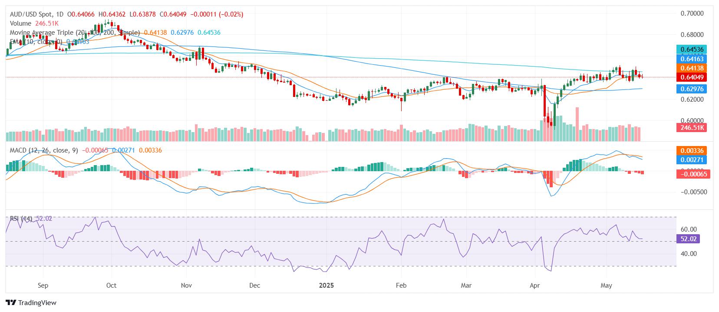Click the TradingView logo icon
The image size is (719, 312).
click(x=11, y=302)
